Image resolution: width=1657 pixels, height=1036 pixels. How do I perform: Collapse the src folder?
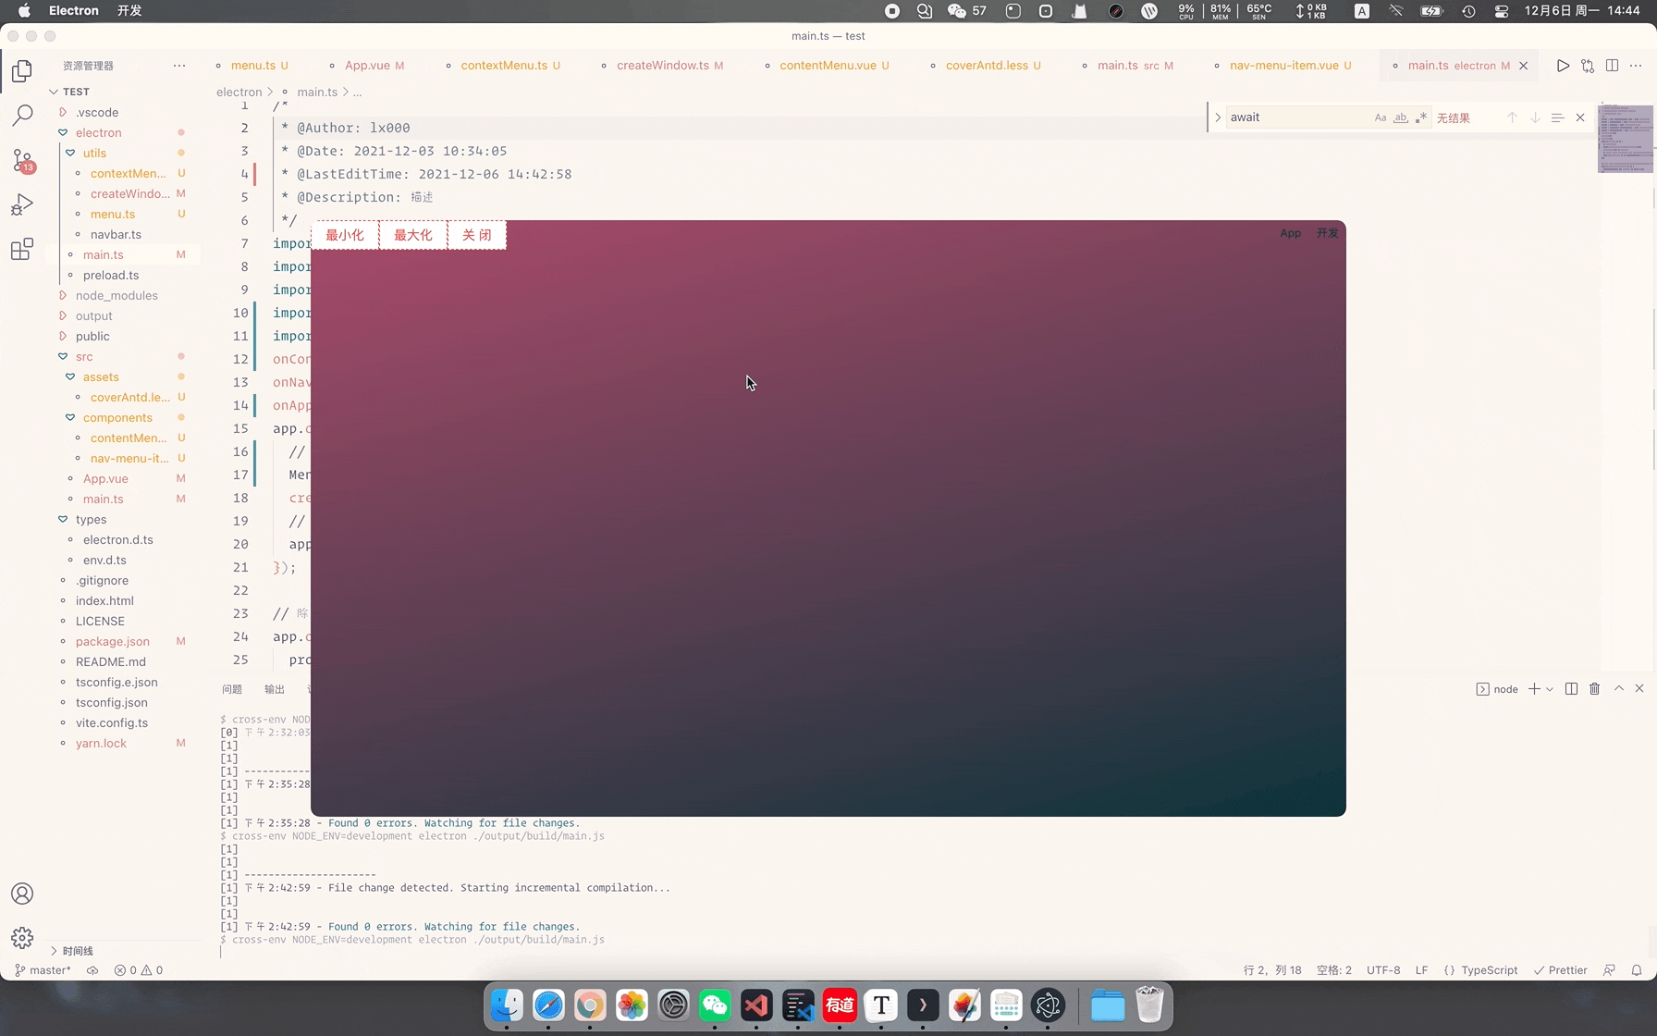83,356
